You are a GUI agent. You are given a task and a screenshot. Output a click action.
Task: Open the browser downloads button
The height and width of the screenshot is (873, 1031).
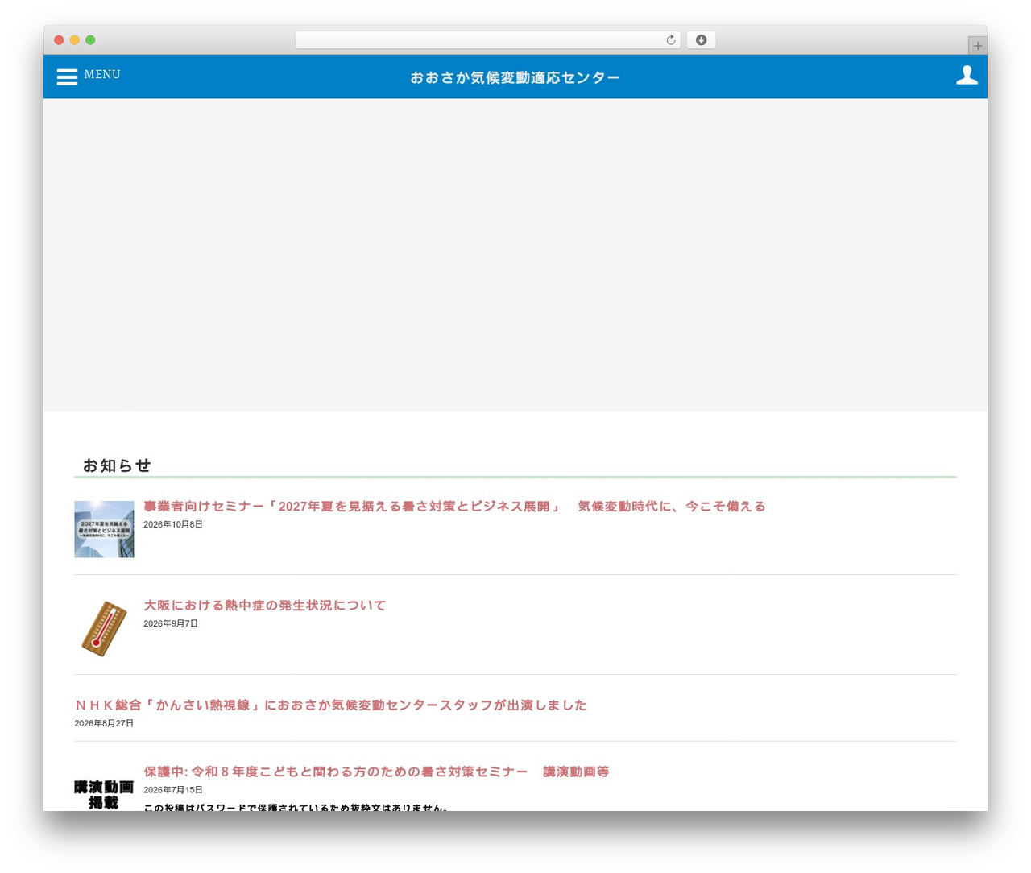click(x=701, y=40)
